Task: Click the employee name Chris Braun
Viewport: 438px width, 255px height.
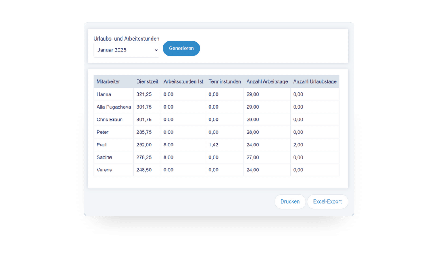Action: 109,120
